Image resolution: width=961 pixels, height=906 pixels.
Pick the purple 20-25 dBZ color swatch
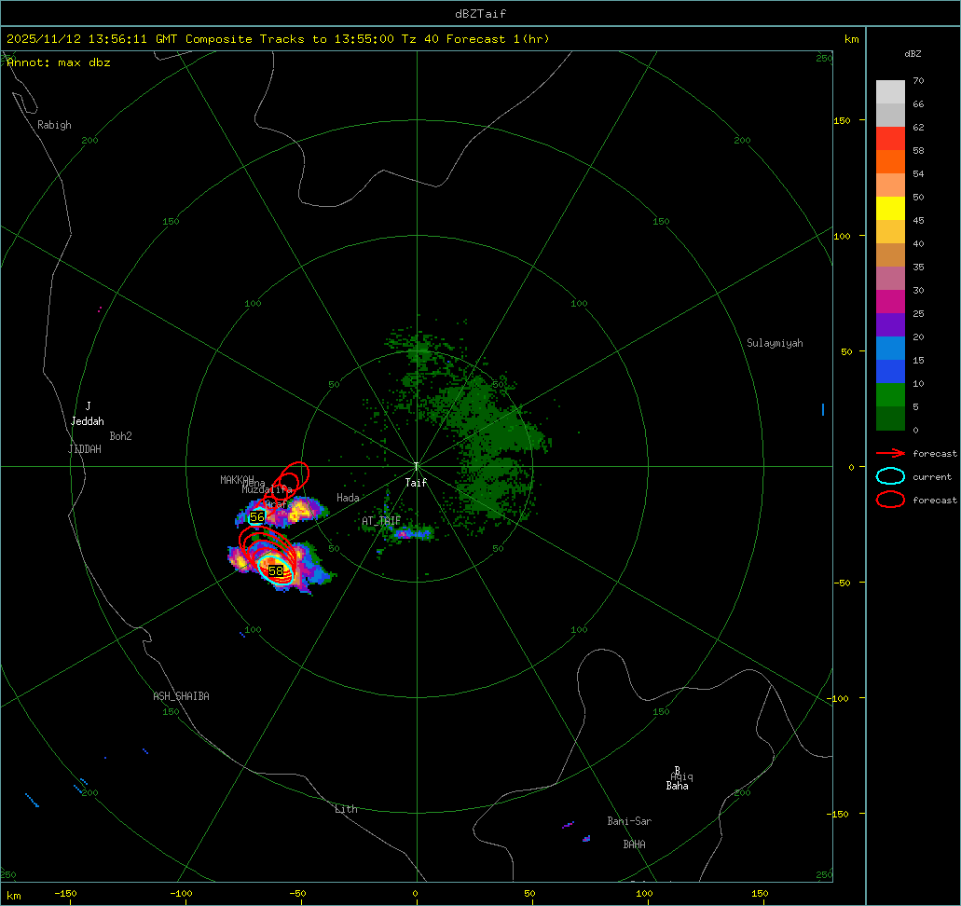click(890, 324)
